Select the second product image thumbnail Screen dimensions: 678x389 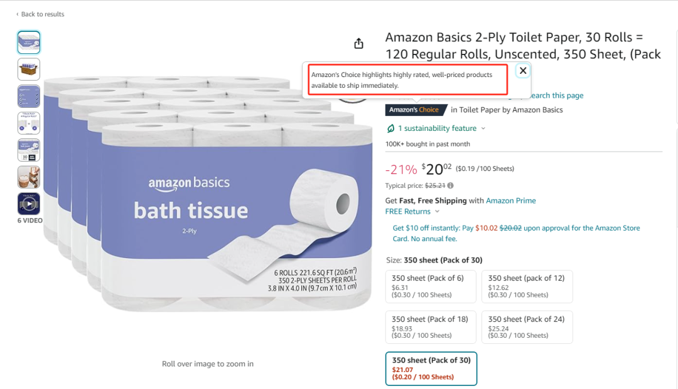(29, 69)
